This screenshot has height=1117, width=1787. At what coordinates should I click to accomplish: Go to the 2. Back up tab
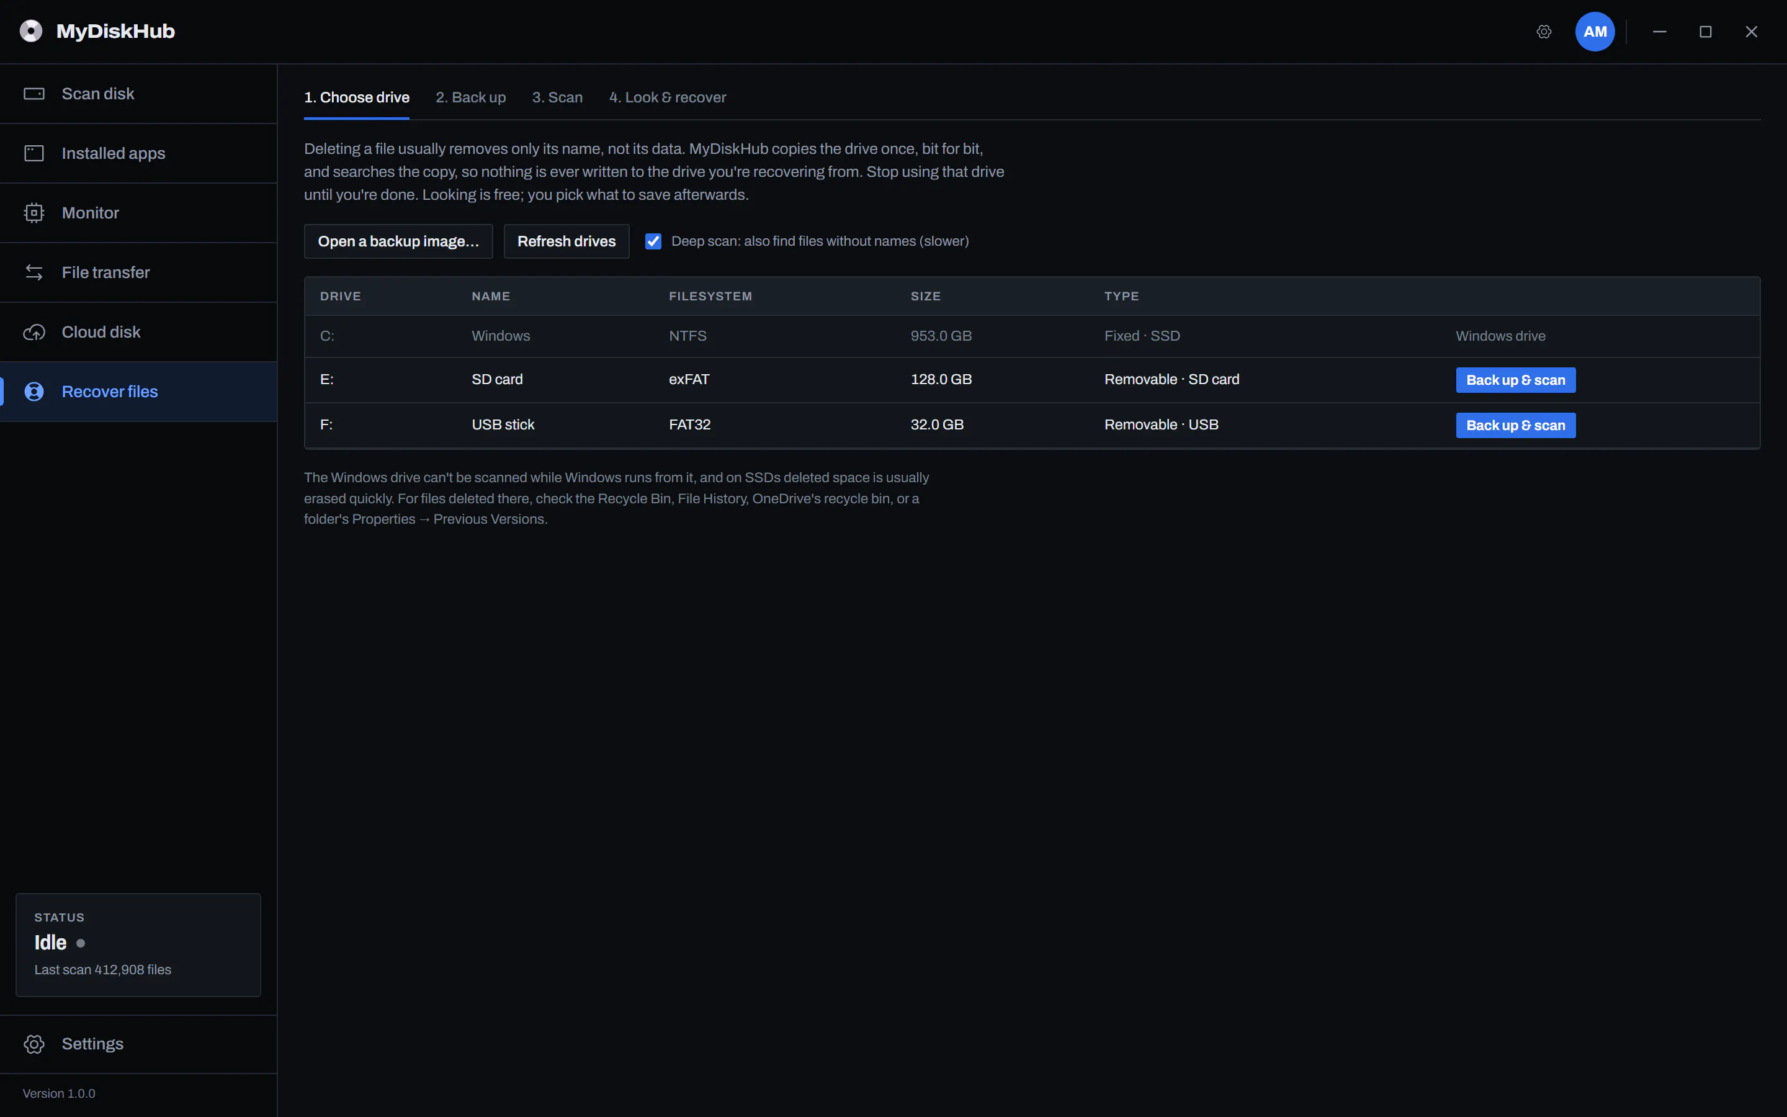click(470, 97)
